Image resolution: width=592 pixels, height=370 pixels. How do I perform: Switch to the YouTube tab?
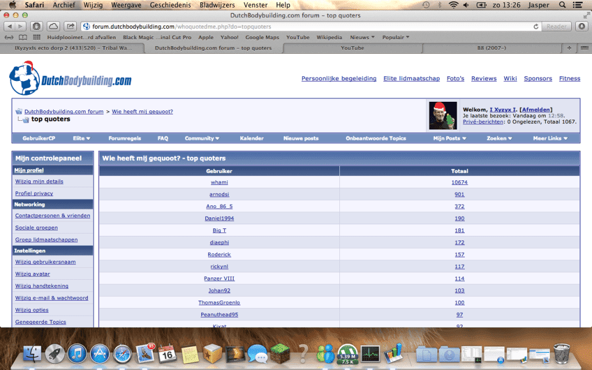(x=353, y=48)
